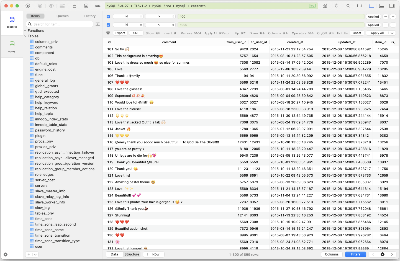Click the SQL filter button
Image resolution: width=400 pixels, height=261 pixels.
(136, 33)
